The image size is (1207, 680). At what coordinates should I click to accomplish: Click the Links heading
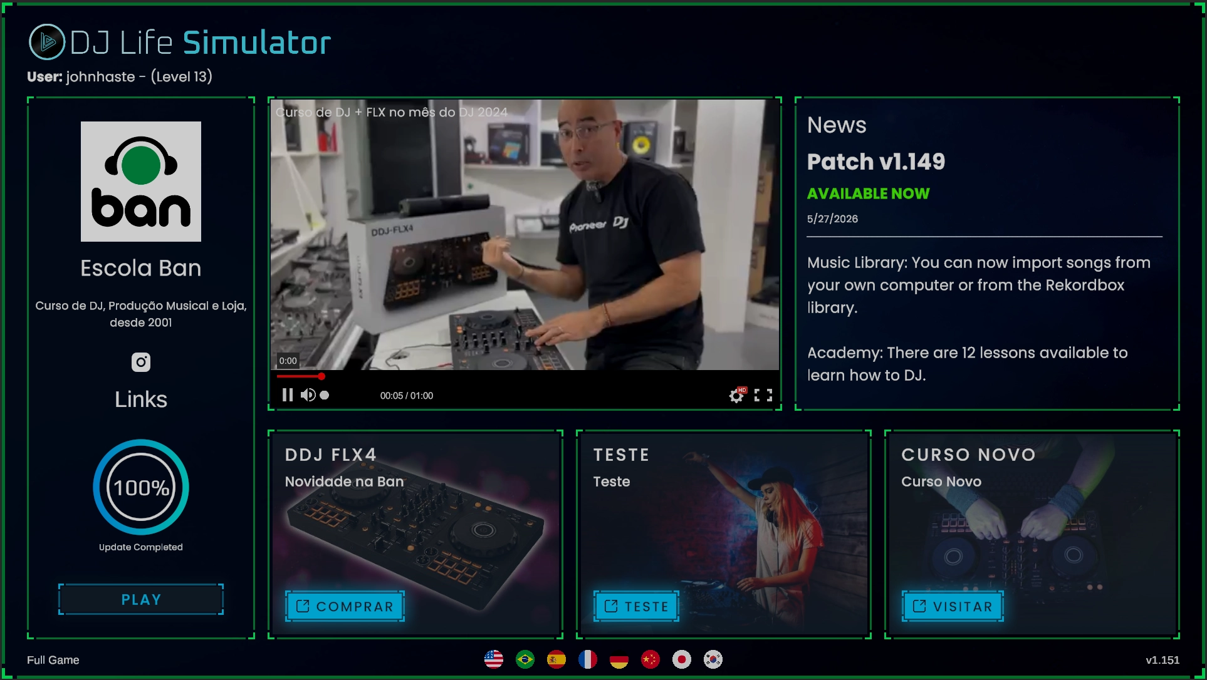(x=141, y=399)
